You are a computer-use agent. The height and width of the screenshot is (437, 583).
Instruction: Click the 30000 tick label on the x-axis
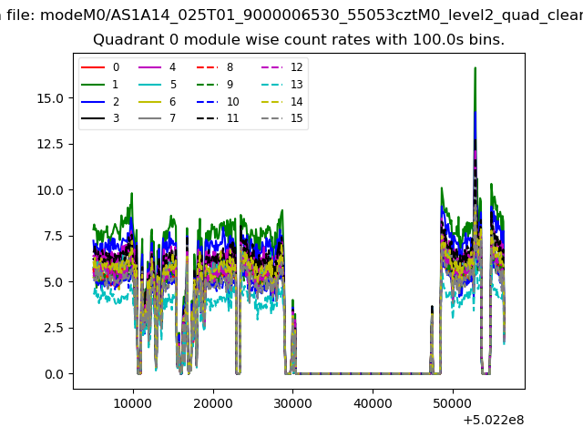coord(293,403)
